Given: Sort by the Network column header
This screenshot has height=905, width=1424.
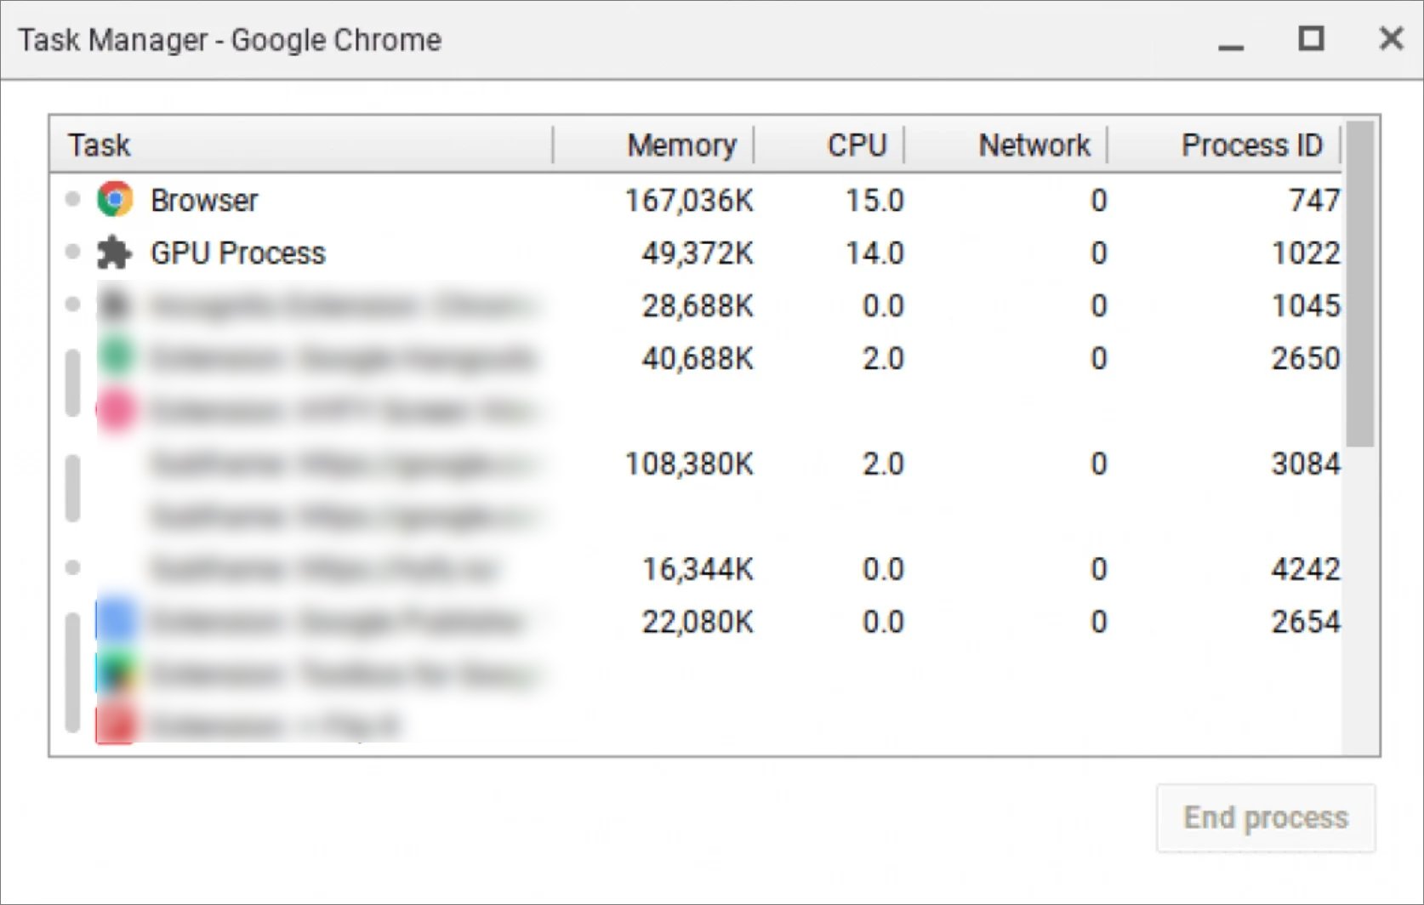Looking at the screenshot, I should [1005, 145].
